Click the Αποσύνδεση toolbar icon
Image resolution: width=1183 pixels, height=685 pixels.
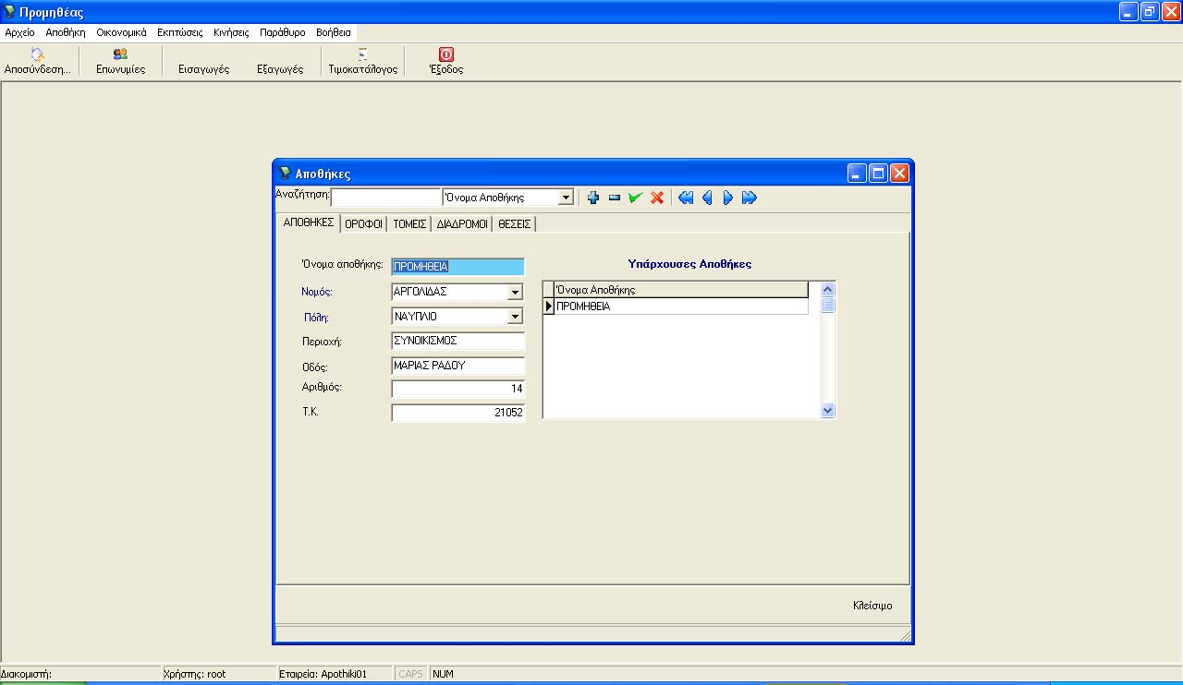click(38, 54)
